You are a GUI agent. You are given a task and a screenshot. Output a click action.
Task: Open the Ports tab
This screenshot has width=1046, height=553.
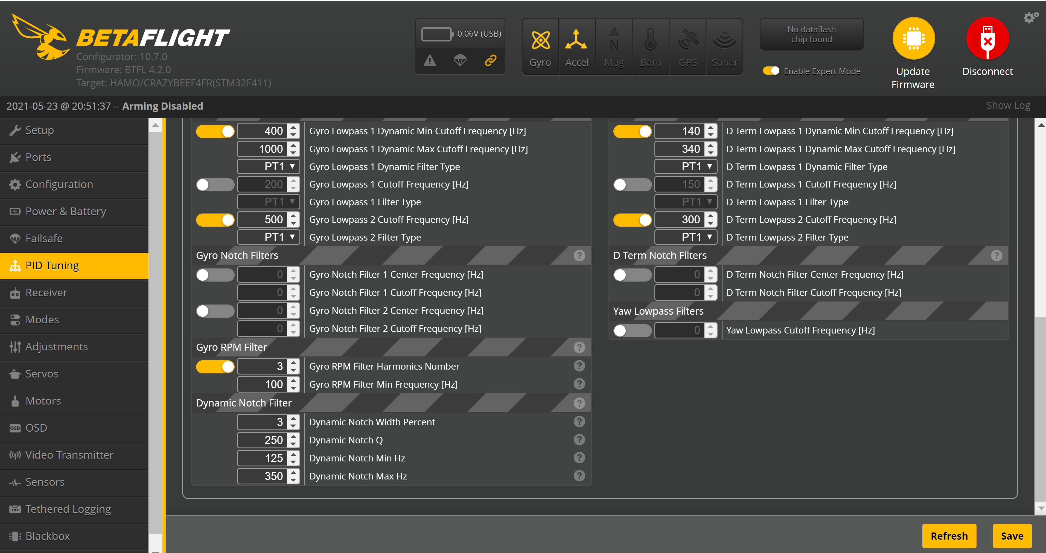click(x=74, y=157)
